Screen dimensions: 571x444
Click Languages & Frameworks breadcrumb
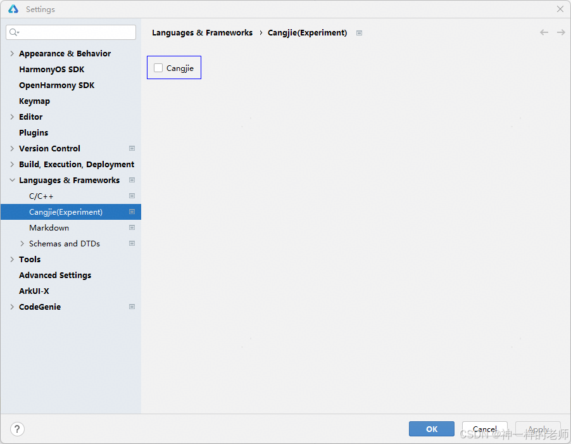[202, 33]
